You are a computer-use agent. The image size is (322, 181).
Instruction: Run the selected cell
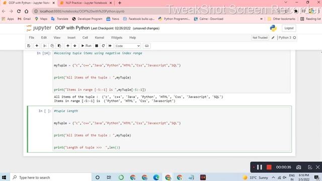86,46
